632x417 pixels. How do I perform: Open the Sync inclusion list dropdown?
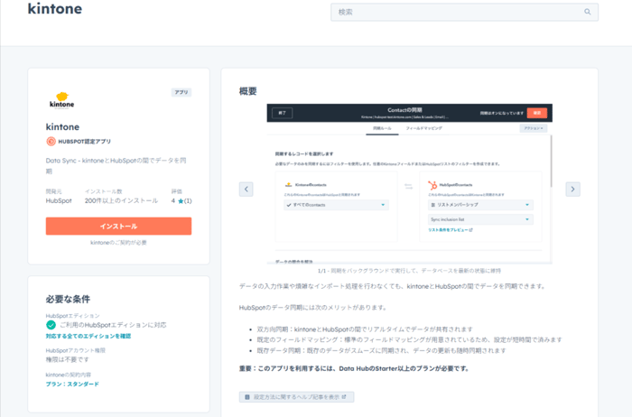pos(480,219)
